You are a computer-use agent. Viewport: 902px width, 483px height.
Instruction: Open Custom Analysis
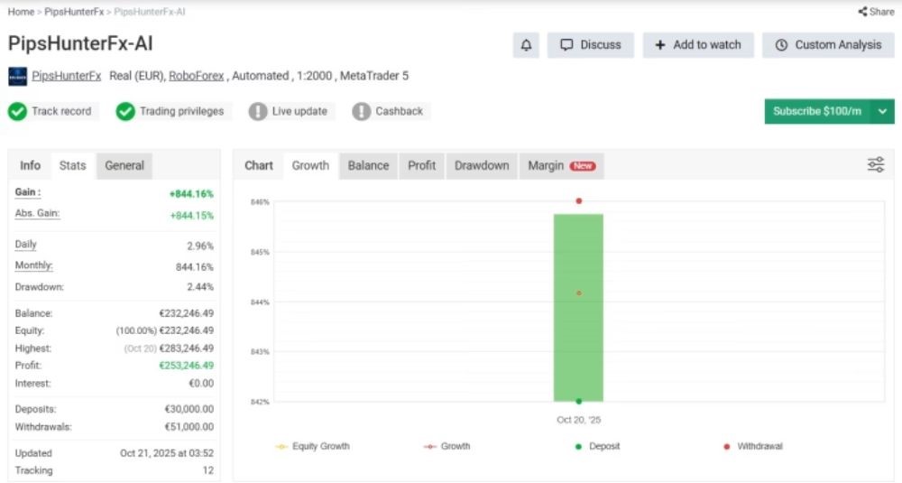828,45
